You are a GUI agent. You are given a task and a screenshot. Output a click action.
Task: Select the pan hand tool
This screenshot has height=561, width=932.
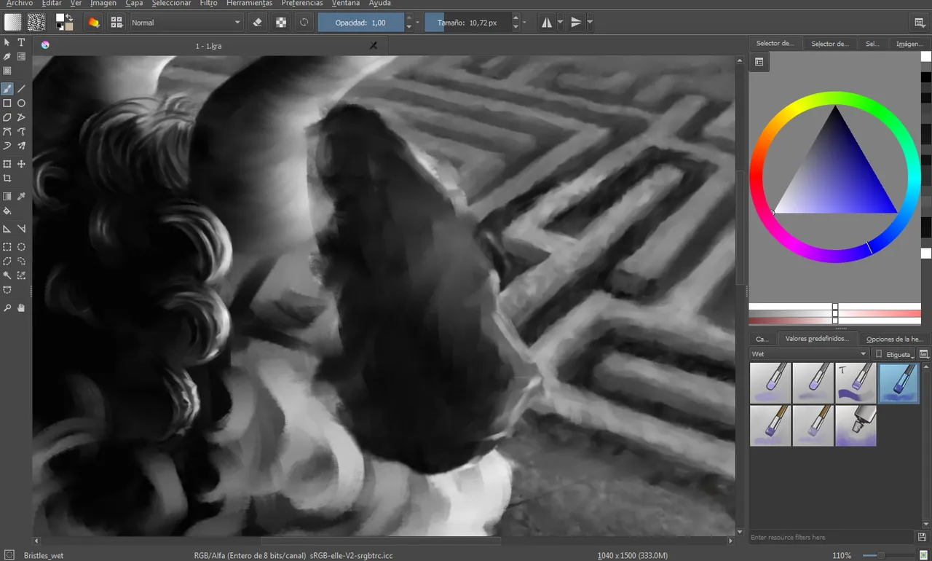point(21,308)
